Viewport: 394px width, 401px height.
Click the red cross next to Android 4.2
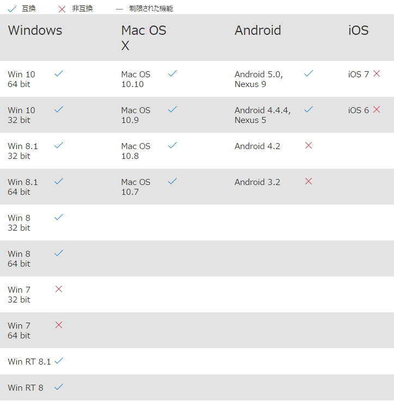(309, 145)
